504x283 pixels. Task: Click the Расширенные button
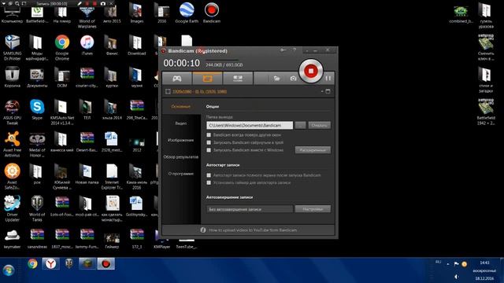[x=313, y=150]
